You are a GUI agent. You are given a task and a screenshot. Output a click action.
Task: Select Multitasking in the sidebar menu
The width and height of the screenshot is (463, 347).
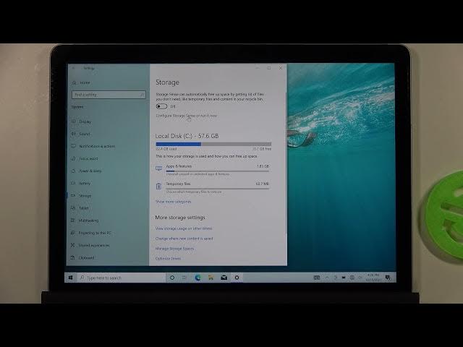click(x=88, y=220)
